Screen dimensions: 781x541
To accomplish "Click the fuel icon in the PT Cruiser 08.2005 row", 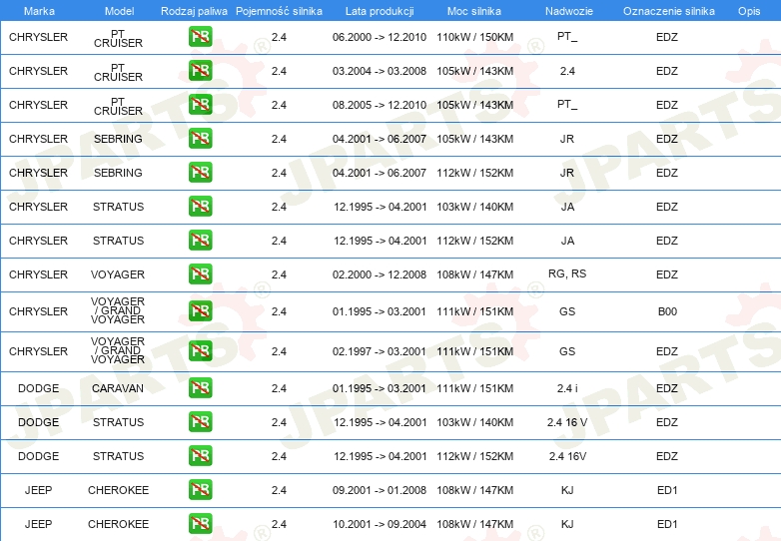I will click(x=200, y=105).
